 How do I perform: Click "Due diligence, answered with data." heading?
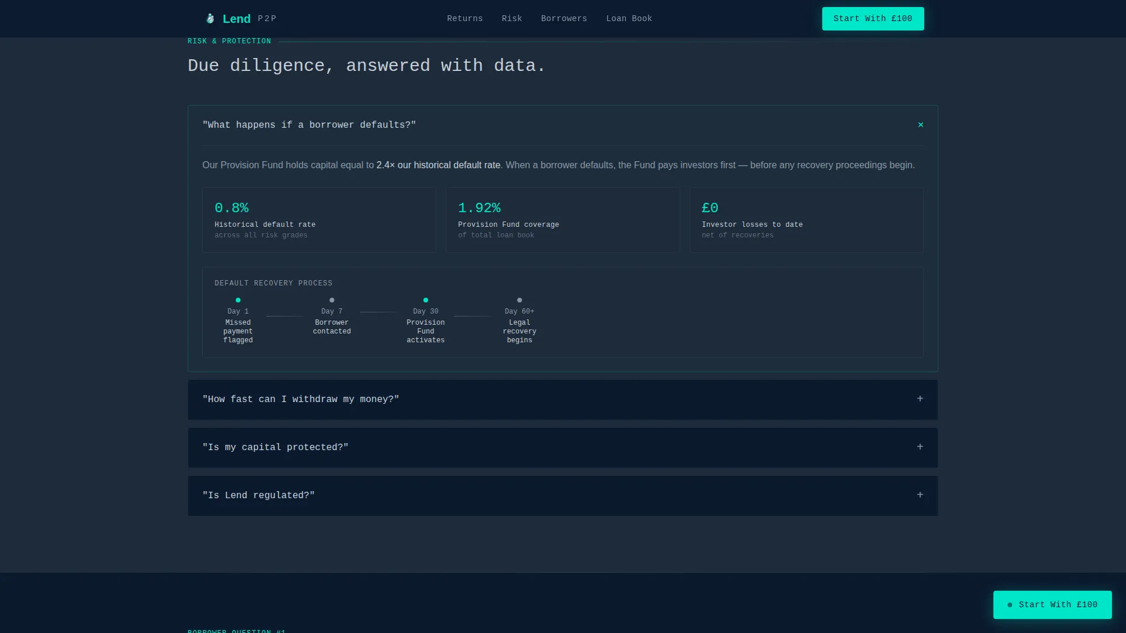[x=367, y=66]
